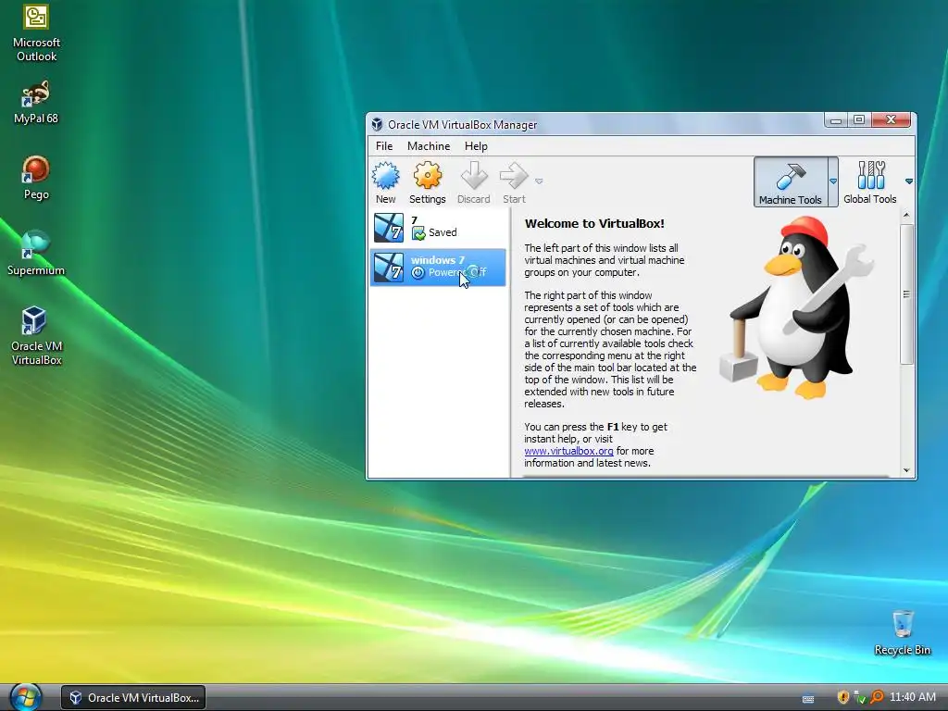The image size is (948, 711).
Task: Click the orange magnifier tray icon
Action: coord(876,697)
